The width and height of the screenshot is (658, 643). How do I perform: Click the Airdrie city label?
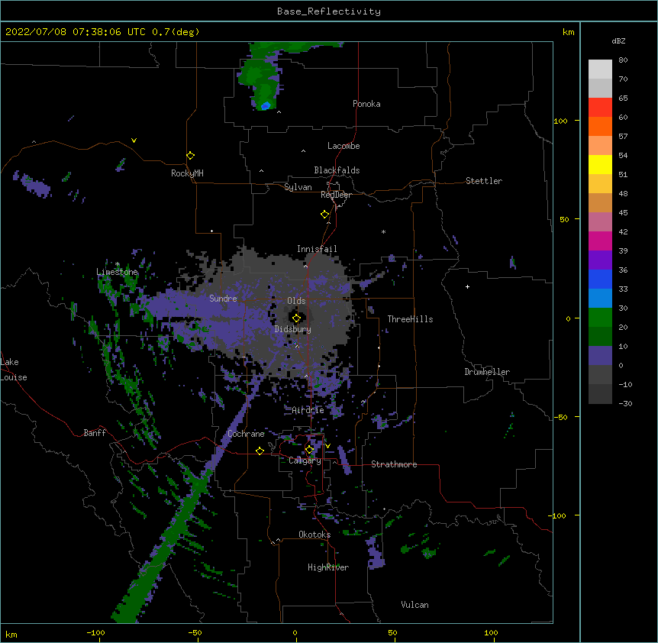(x=308, y=410)
